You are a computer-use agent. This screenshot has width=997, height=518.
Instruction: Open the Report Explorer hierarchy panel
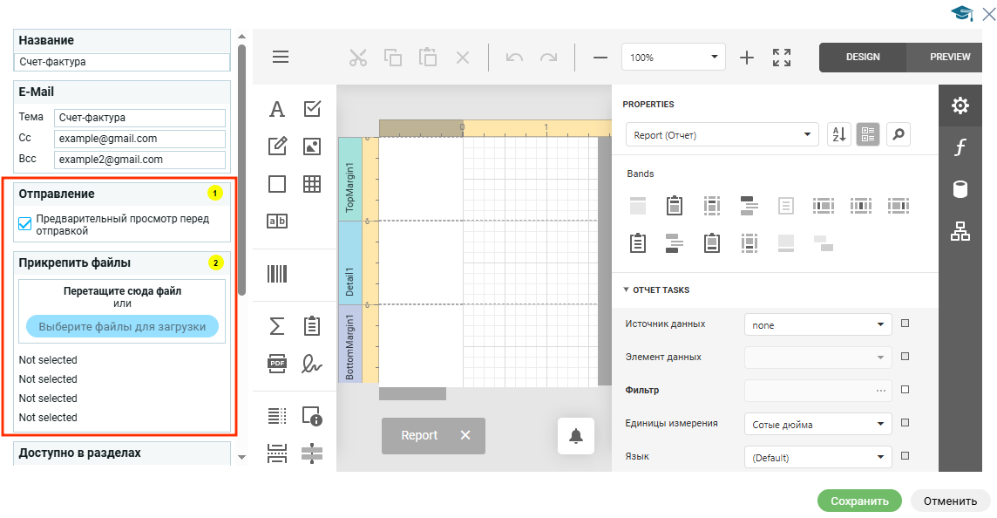[x=960, y=231]
